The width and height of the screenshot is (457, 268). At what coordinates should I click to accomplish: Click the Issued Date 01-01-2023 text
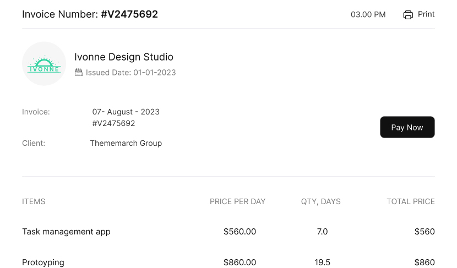[x=131, y=72]
